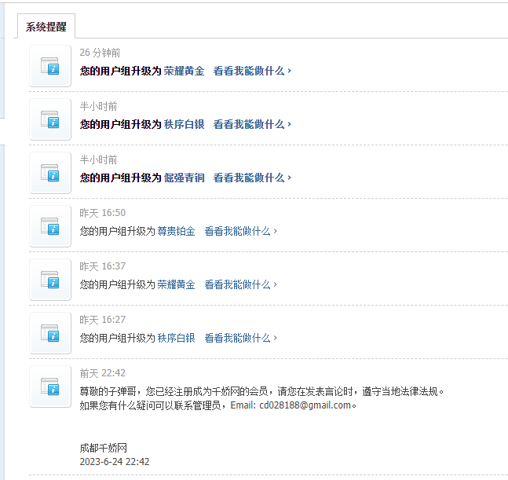Click the notification icon for the 26 分钟前 message
This screenshot has height=480, width=508.
(50, 66)
